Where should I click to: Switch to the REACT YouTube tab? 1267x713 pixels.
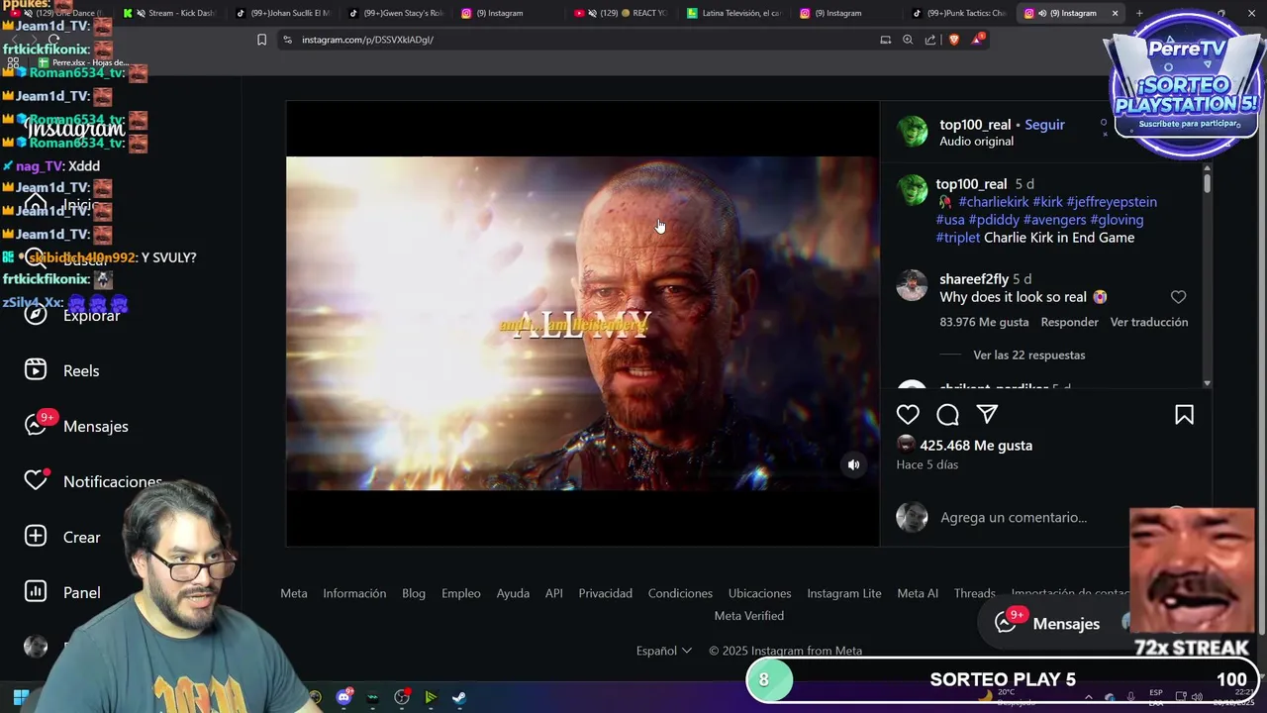(x=621, y=13)
